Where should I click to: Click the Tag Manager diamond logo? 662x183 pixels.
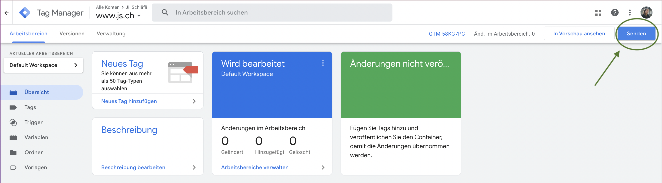[25, 13]
